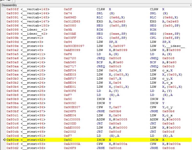Click opcode bytes 0x26F5

coord(70,111)
